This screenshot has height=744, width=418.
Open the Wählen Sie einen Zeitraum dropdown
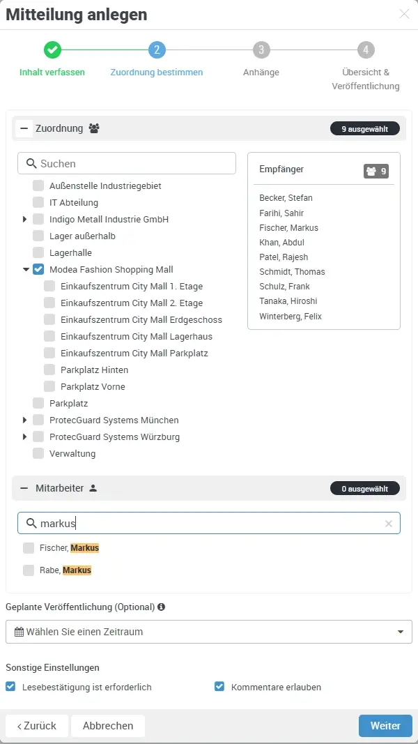[x=209, y=631]
